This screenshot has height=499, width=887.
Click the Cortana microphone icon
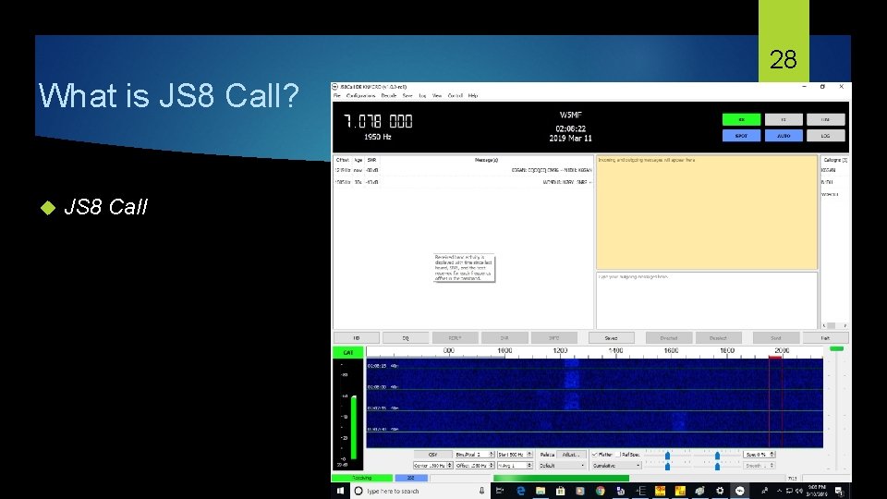(x=481, y=491)
